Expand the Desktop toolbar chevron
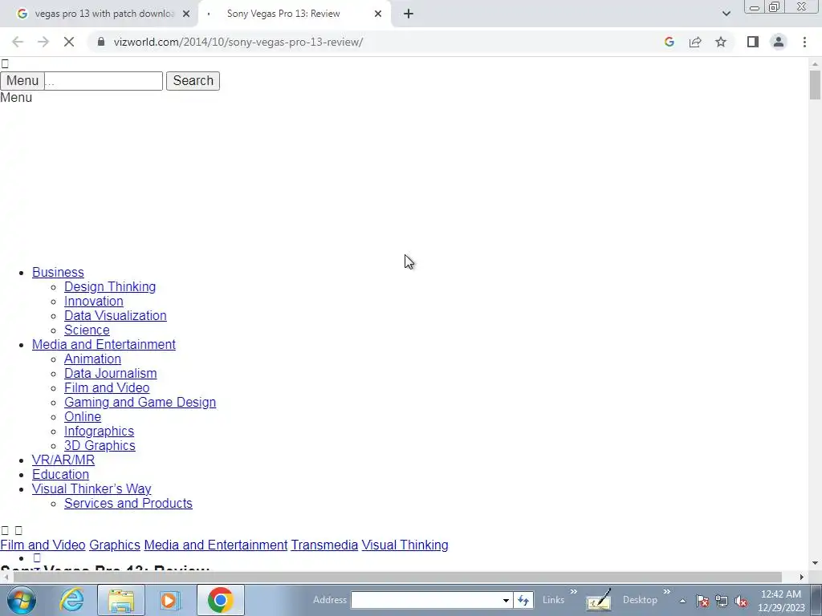This screenshot has height=616, width=822. coord(667,592)
